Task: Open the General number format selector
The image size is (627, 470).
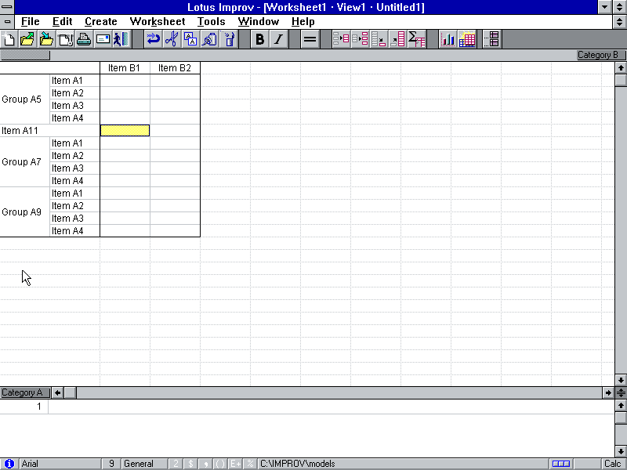Action: pyautogui.click(x=143, y=464)
